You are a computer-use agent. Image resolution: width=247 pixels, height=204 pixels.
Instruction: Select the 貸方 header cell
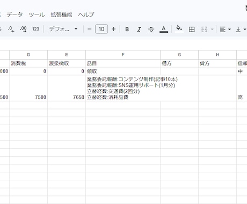(217, 63)
